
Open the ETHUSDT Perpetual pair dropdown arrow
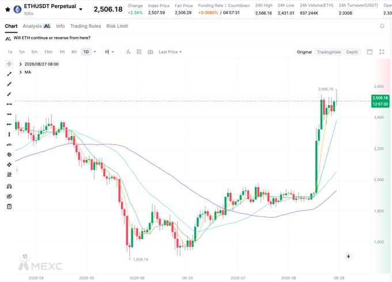coord(81,9)
